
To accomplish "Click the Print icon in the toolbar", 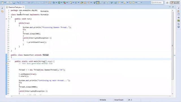I will pos(14,3).
